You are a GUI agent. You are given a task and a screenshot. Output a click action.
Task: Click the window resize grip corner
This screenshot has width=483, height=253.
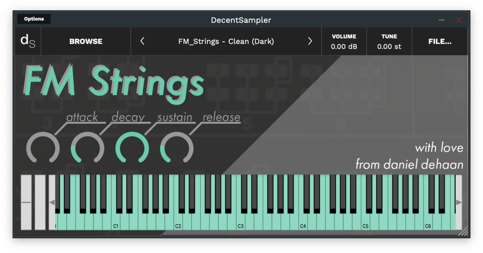tap(463, 231)
